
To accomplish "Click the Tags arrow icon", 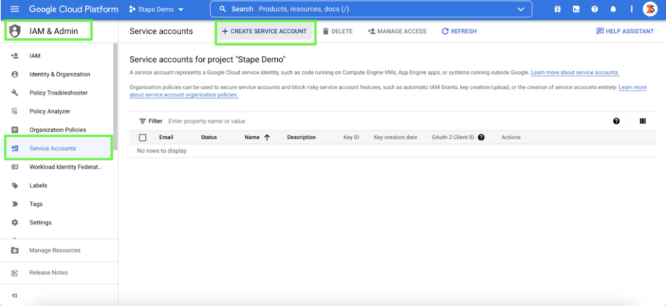I will point(15,204).
